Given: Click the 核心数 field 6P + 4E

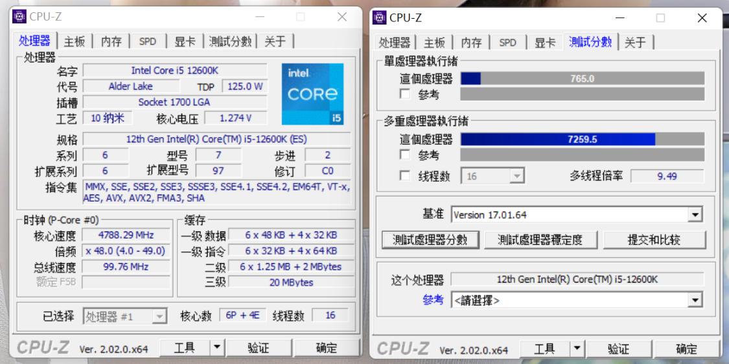Looking at the screenshot, I should tap(242, 316).
